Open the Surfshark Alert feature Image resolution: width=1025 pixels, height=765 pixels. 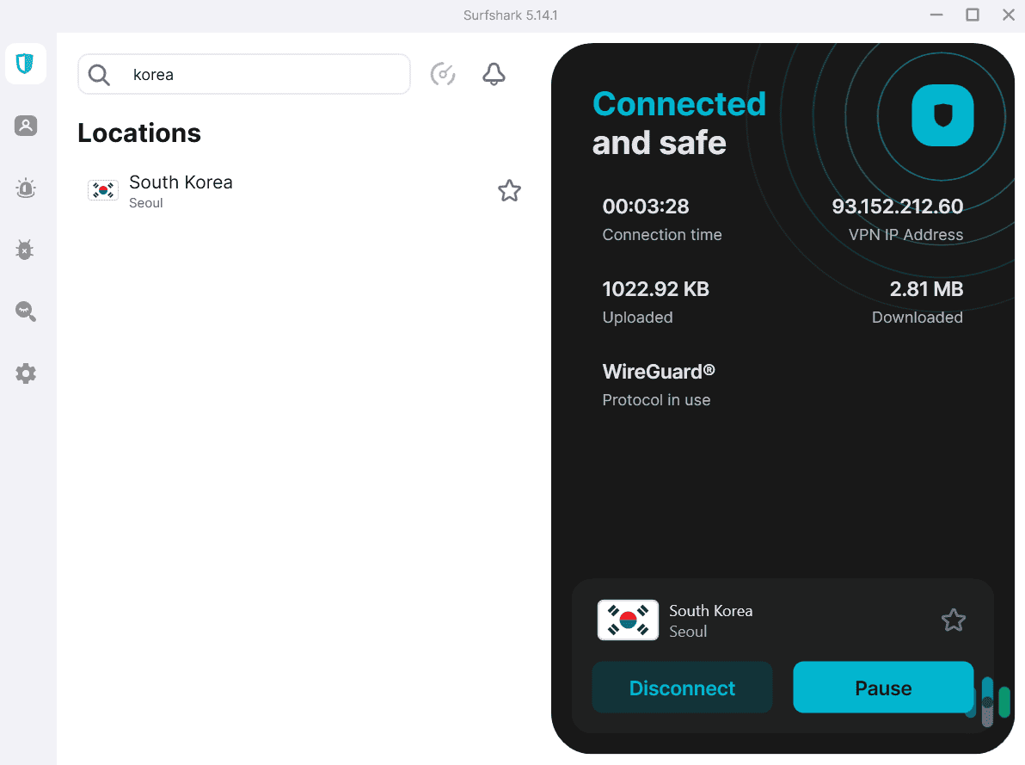(x=25, y=188)
